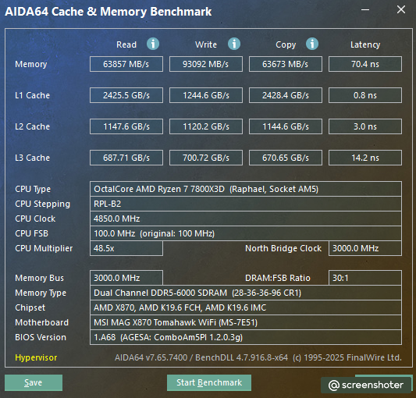Click L2 Cache copy 1144.6 GB/s
This screenshot has width=416, height=398.
tap(286, 126)
